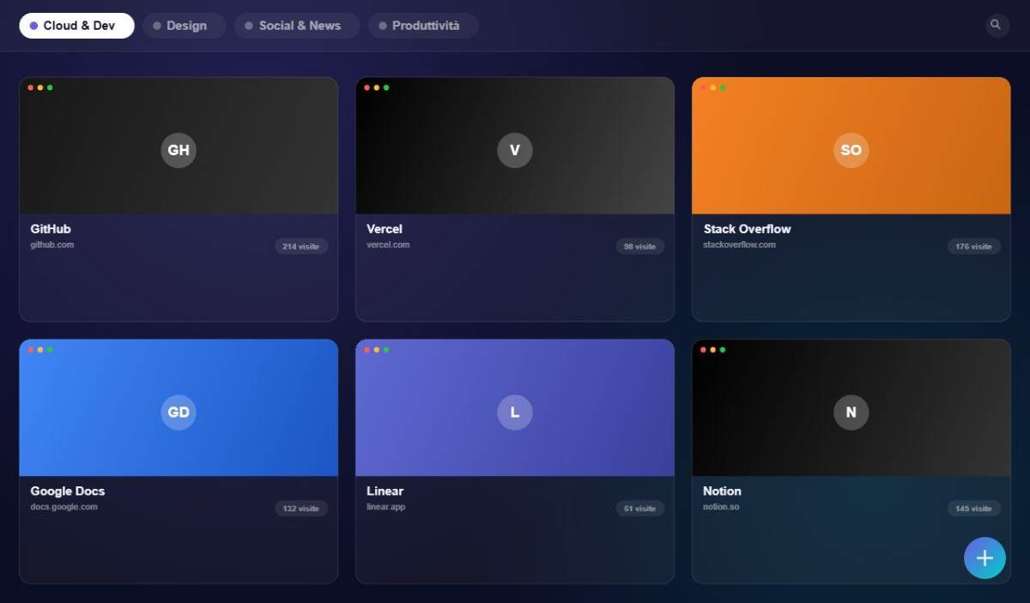The image size is (1030, 603).
Task: Click the notion.so URL text
Action: [721, 508]
